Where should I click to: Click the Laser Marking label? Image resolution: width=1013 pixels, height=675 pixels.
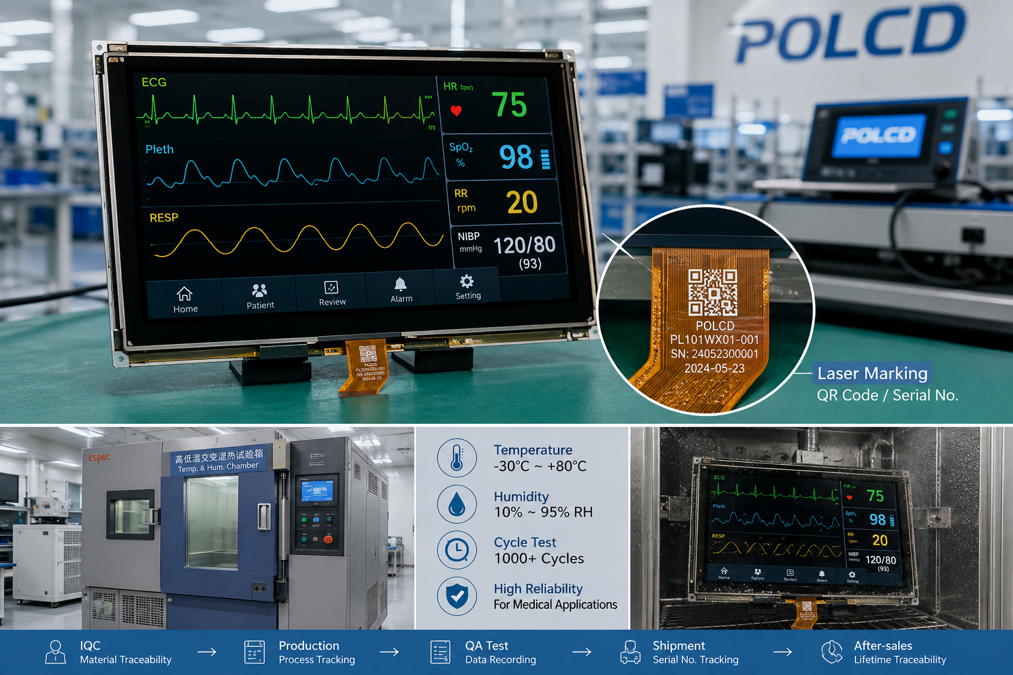tap(872, 373)
